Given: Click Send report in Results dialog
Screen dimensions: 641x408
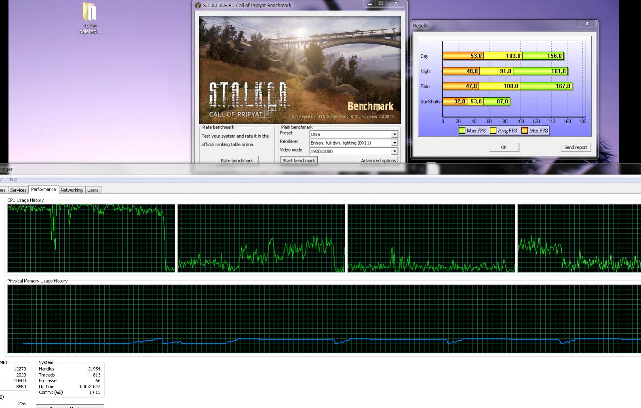Looking at the screenshot, I should (x=576, y=147).
